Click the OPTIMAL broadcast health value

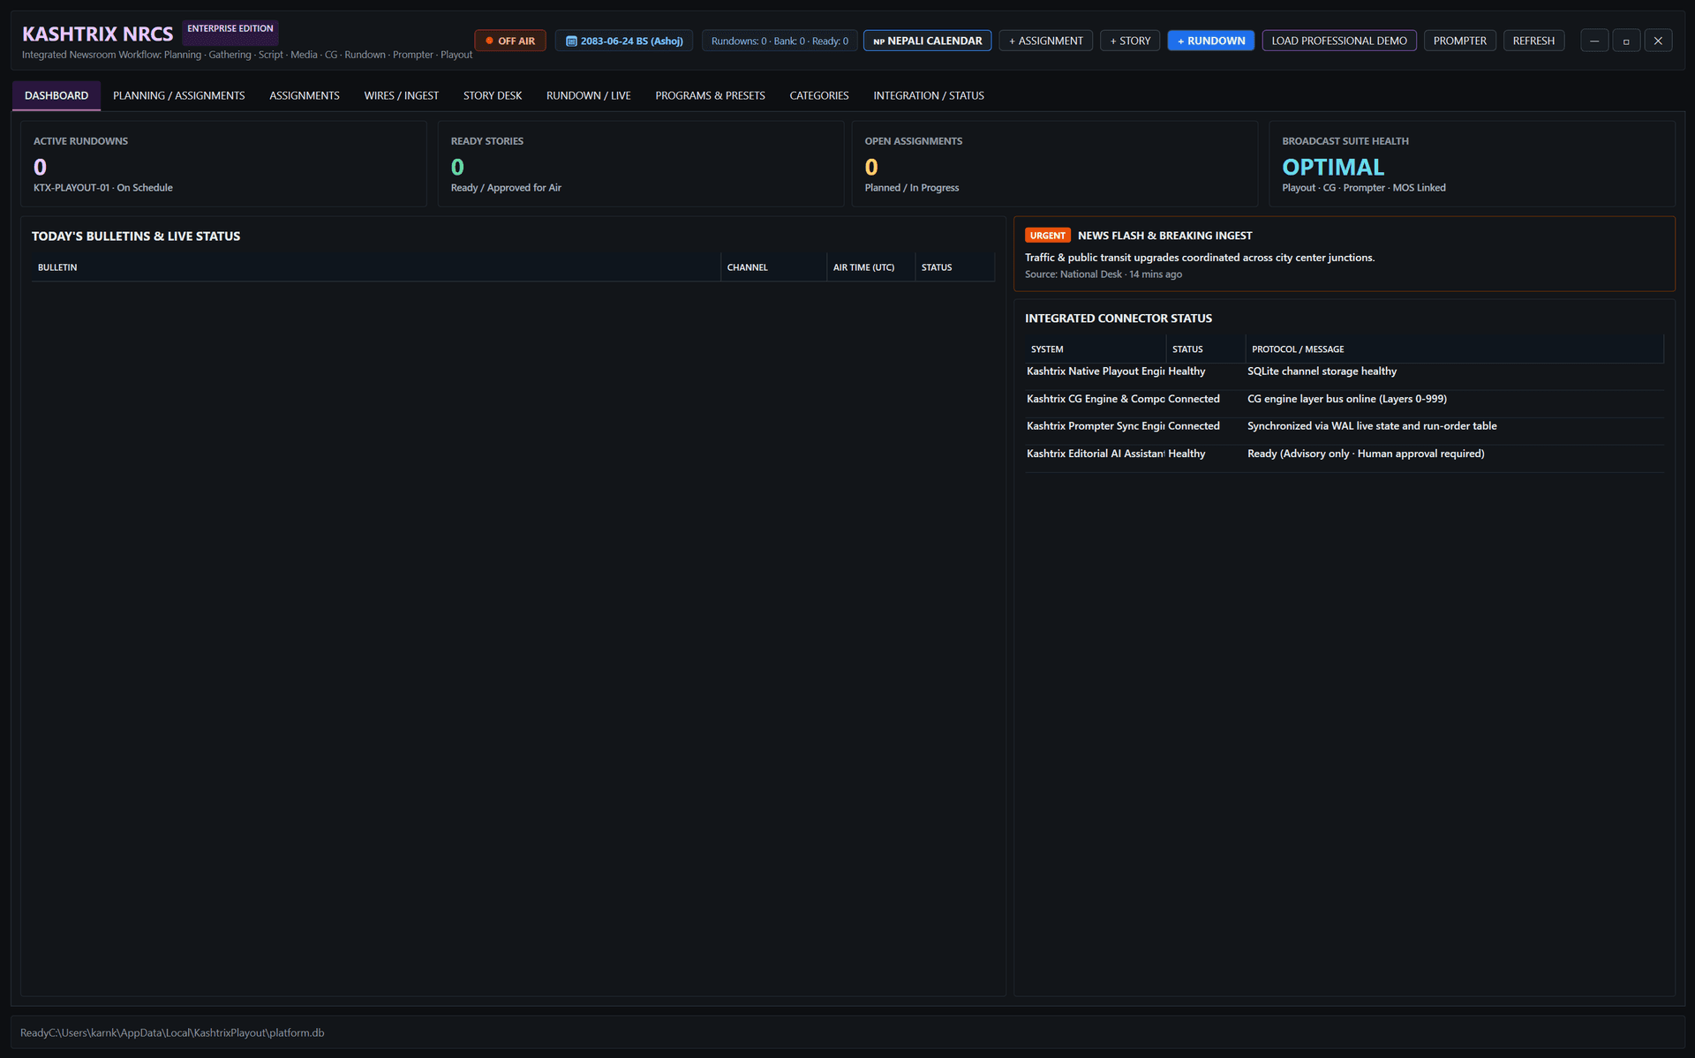point(1332,167)
